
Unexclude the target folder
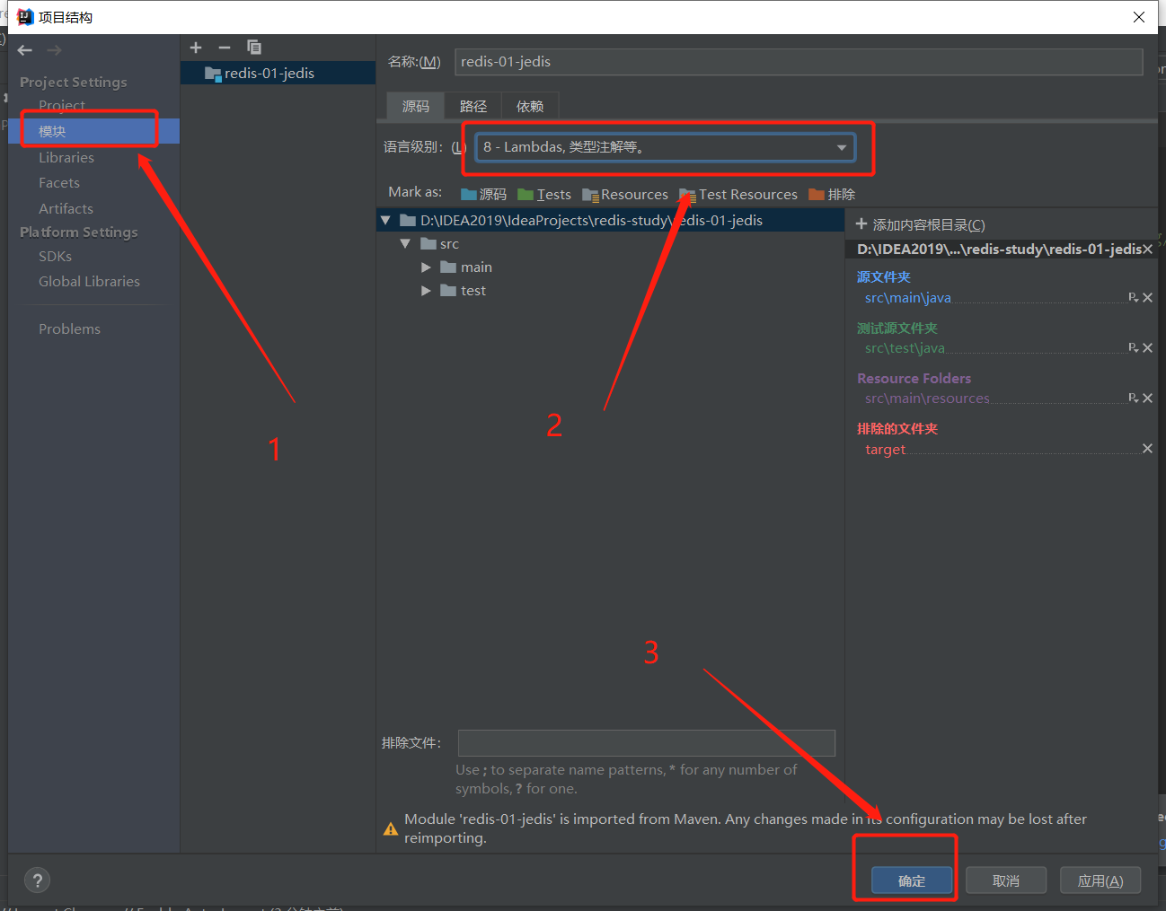pos(1147,449)
